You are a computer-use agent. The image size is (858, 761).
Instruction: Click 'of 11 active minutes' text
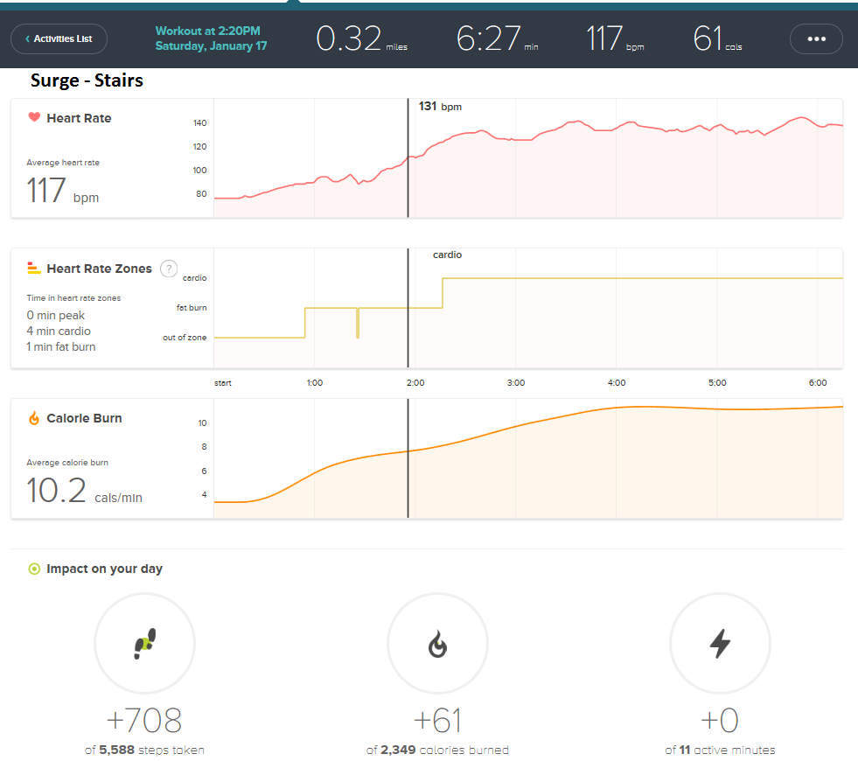point(720,750)
